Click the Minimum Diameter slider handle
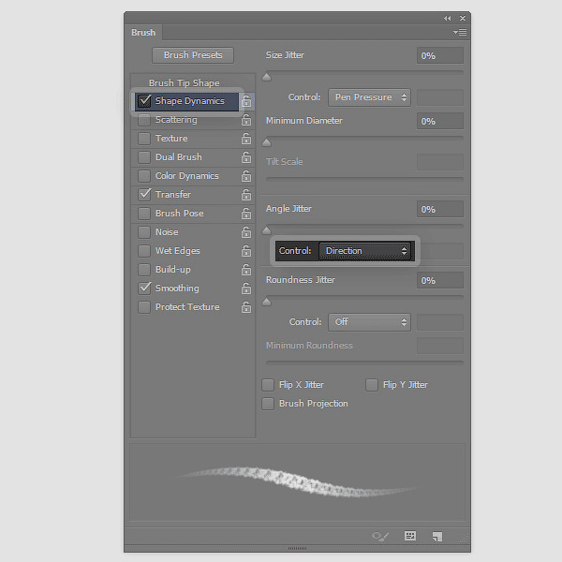562x562 pixels. click(266, 143)
